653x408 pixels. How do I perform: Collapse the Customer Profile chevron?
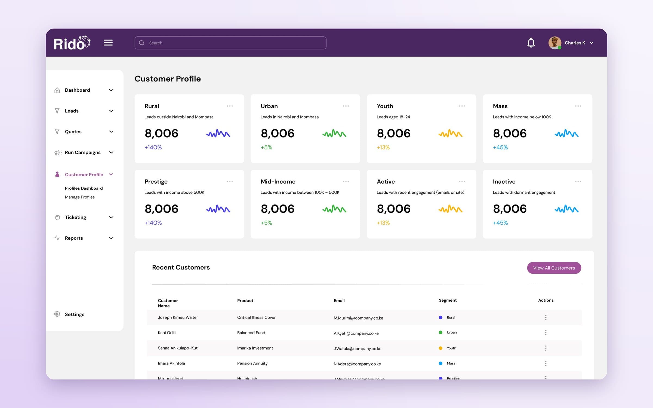click(x=111, y=174)
